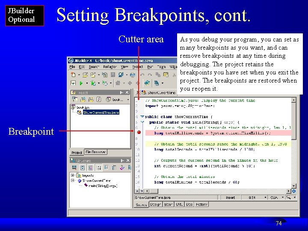Collapse the ShowCurrentTime node in Structure pane

(x=73, y=181)
